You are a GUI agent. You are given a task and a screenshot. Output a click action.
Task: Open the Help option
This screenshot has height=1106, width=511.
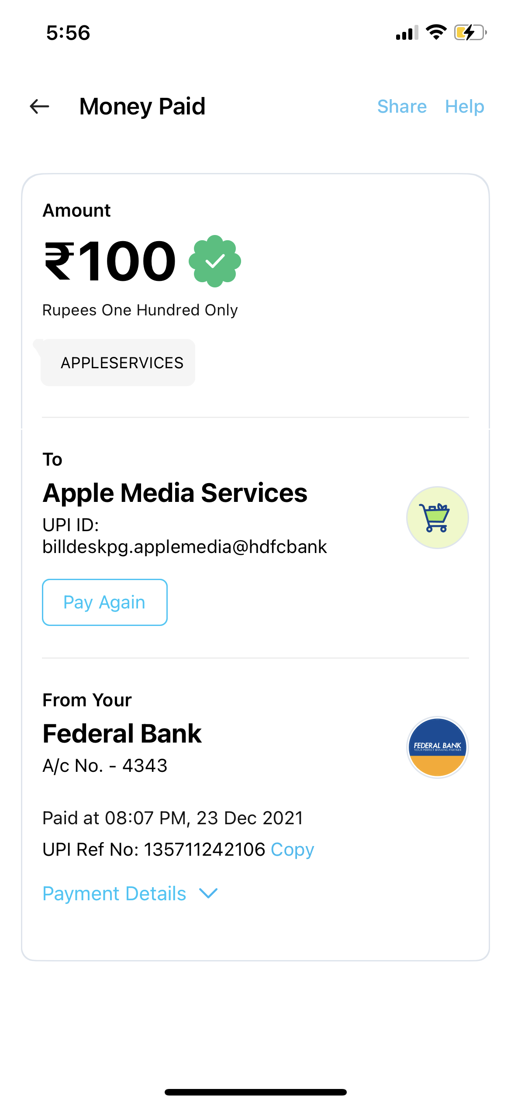464,107
